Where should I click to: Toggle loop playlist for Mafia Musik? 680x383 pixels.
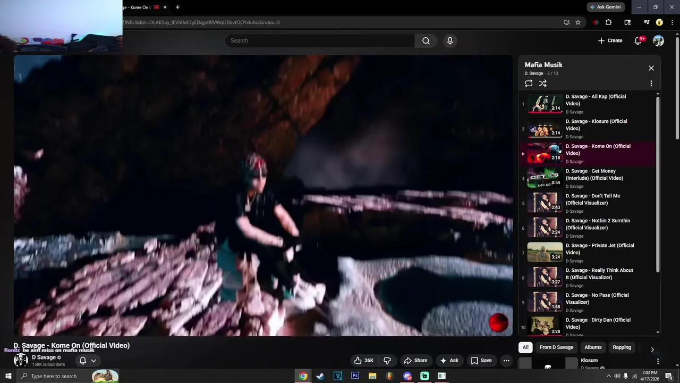point(529,84)
